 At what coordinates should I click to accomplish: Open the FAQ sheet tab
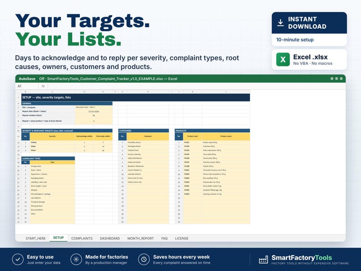(x=165, y=238)
